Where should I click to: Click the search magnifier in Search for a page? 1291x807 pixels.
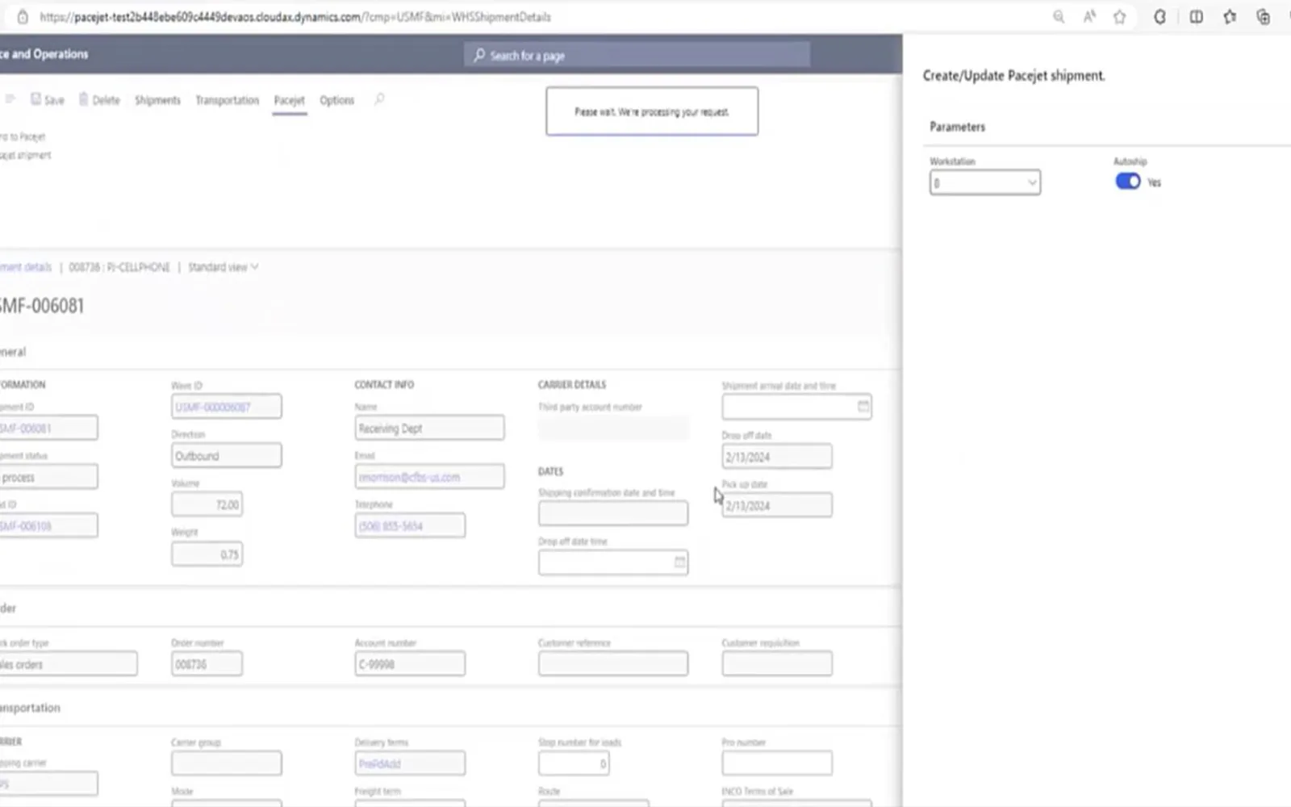click(479, 56)
